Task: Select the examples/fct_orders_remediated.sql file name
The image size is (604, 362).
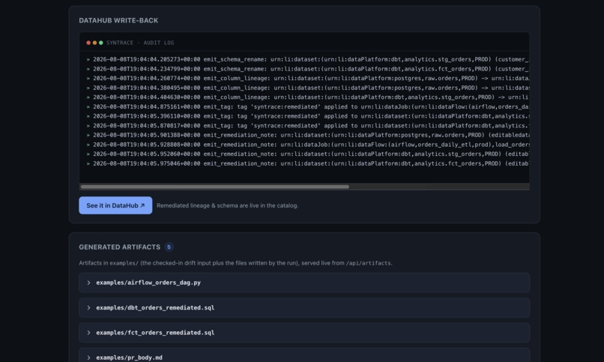Action: pyautogui.click(x=155, y=333)
